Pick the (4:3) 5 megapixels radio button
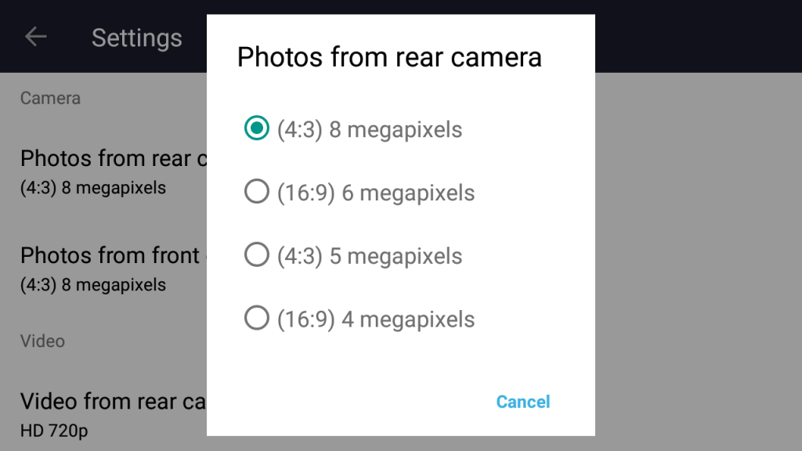The width and height of the screenshot is (802, 451). tap(257, 256)
